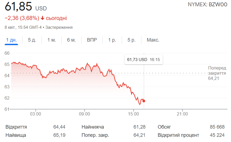Click the red marker dot on chart
231x142 pixels.
click(x=144, y=101)
